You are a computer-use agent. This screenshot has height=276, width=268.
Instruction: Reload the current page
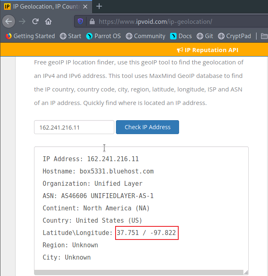click(x=36, y=21)
